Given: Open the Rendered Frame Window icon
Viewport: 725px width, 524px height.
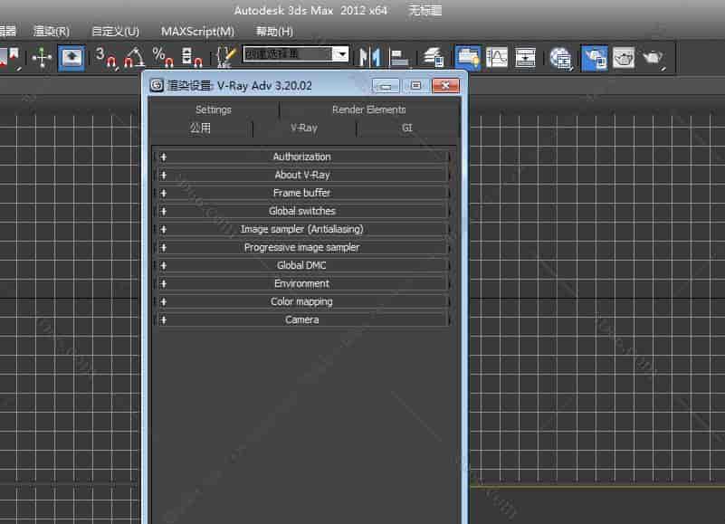Looking at the screenshot, I should (x=624, y=58).
